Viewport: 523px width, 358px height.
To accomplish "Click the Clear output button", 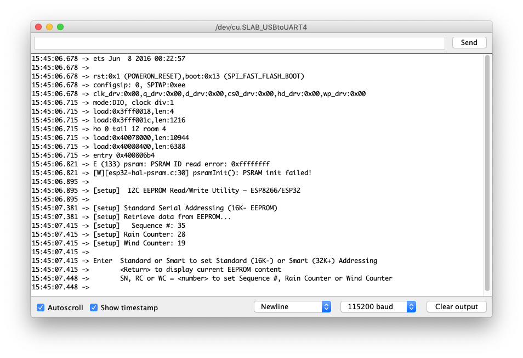I will tap(456, 306).
